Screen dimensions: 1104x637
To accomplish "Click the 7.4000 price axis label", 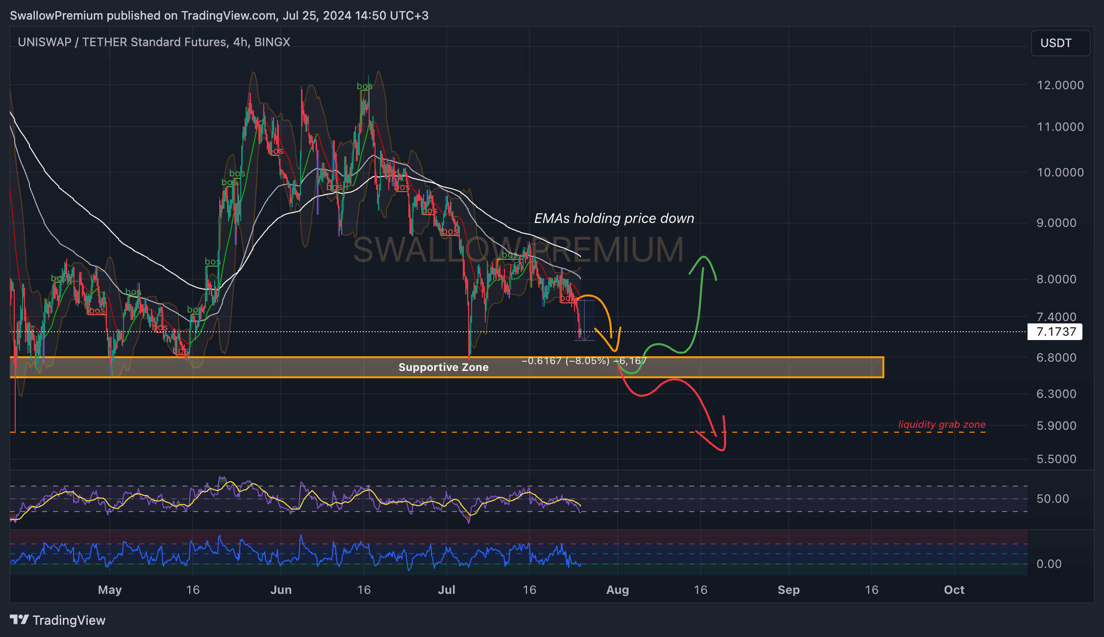I will [x=1056, y=317].
